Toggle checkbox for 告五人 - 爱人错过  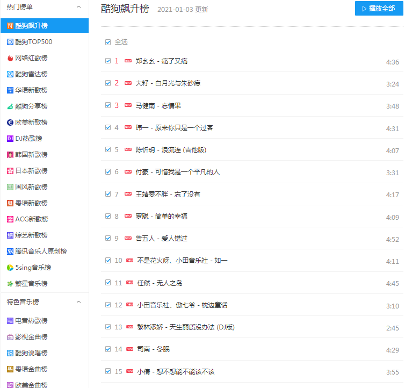(108, 238)
